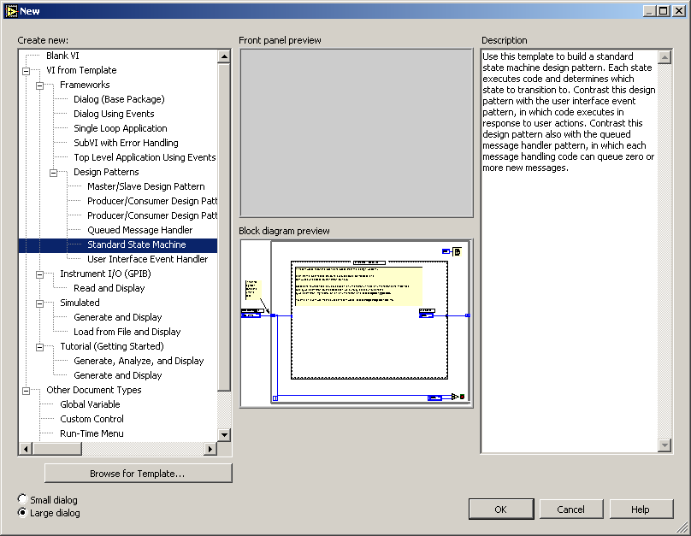
Task: Click the OK button
Action: [x=501, y=509]
